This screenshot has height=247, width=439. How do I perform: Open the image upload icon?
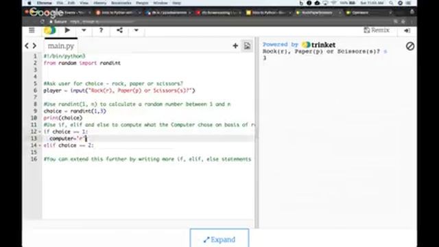(x=247, y=46)
